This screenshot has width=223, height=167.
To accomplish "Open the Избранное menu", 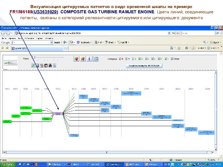I will pyautogui.click(x=29, y=38).
